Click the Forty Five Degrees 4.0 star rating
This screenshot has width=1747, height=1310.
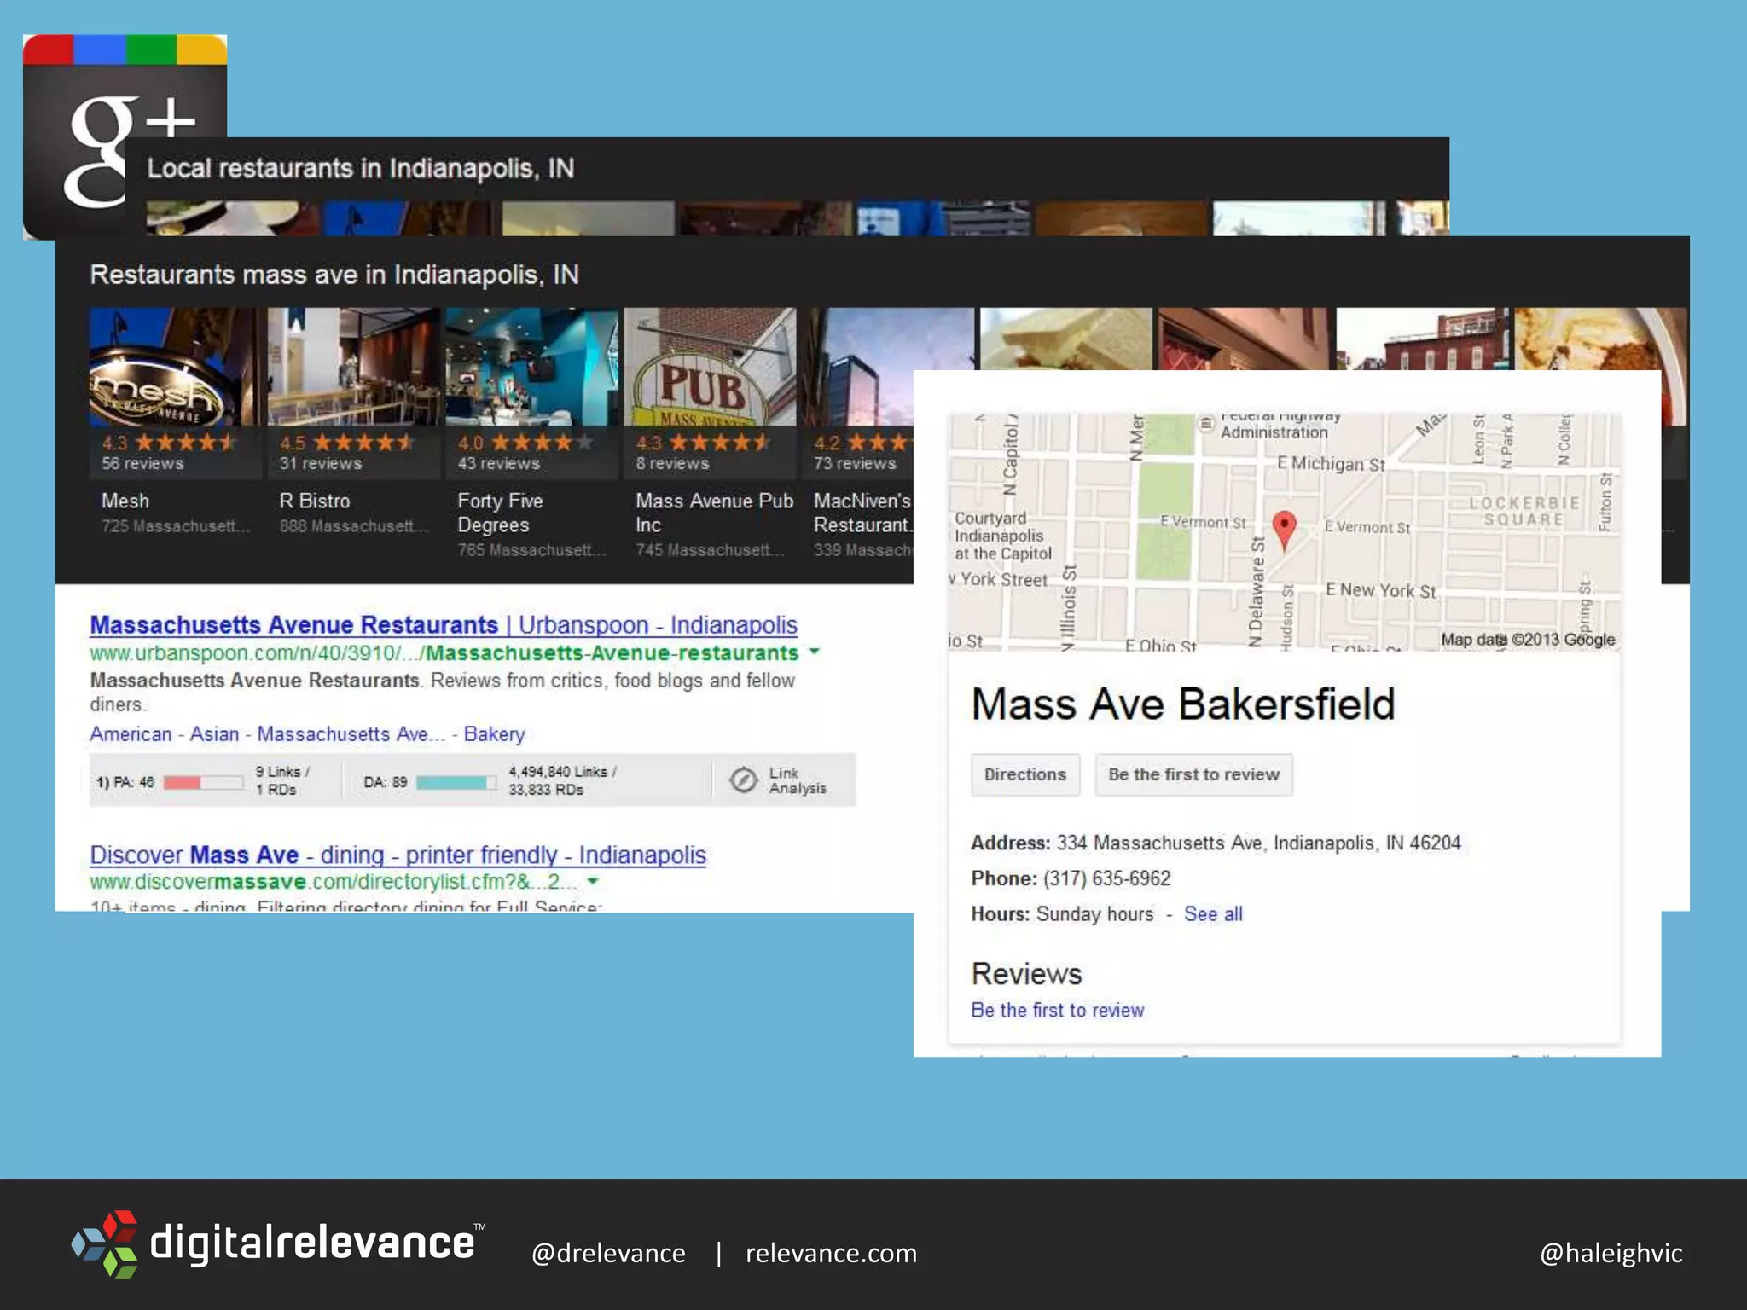click(x=525, y=443)
